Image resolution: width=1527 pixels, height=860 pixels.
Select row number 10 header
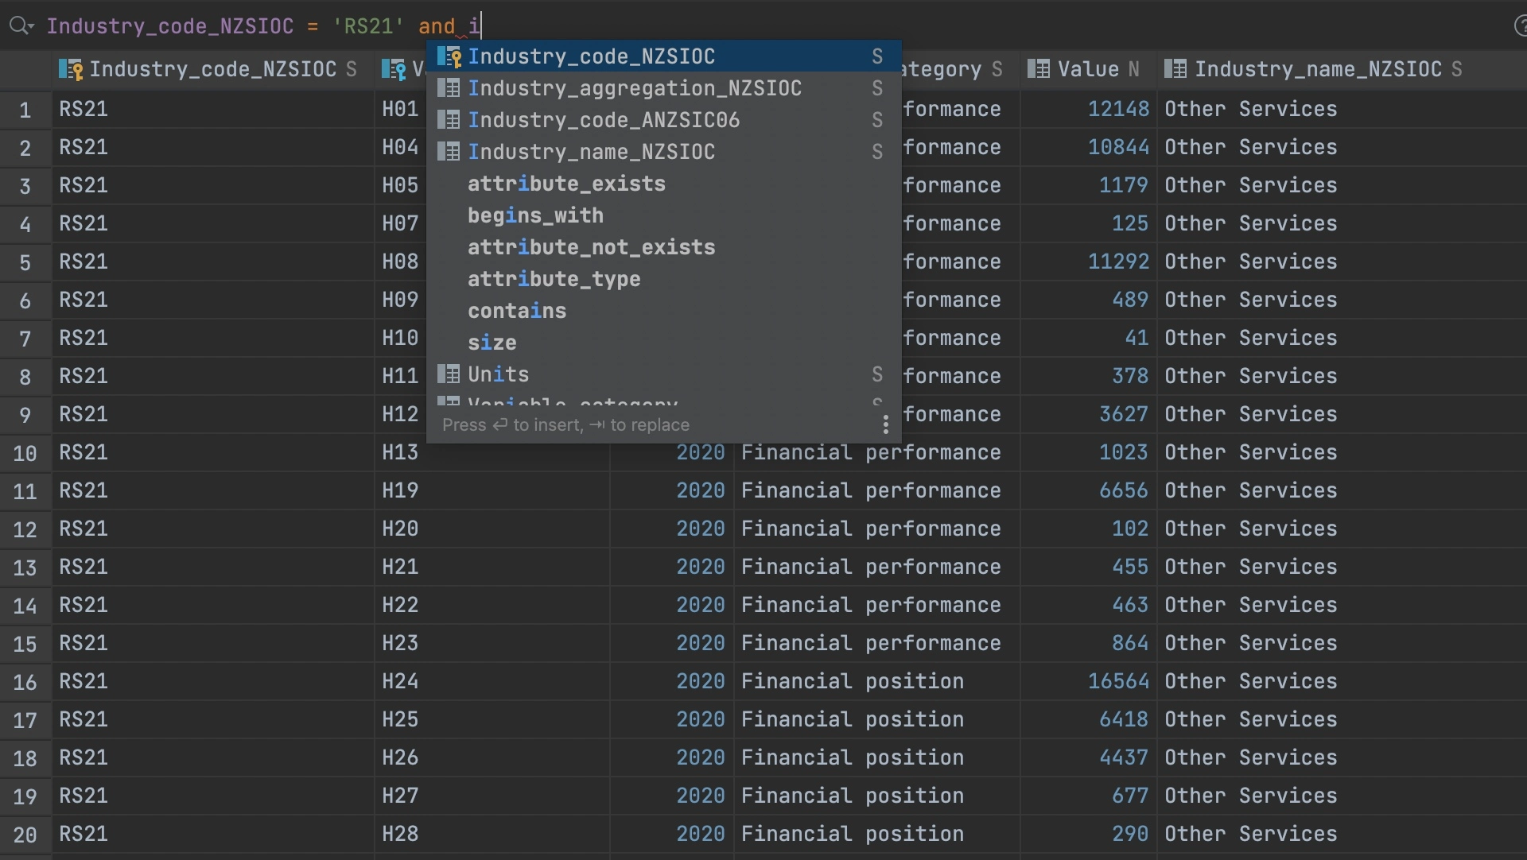(x=25, y=453)
